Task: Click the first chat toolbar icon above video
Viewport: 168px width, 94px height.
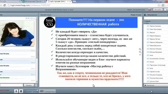Action: 26,18
